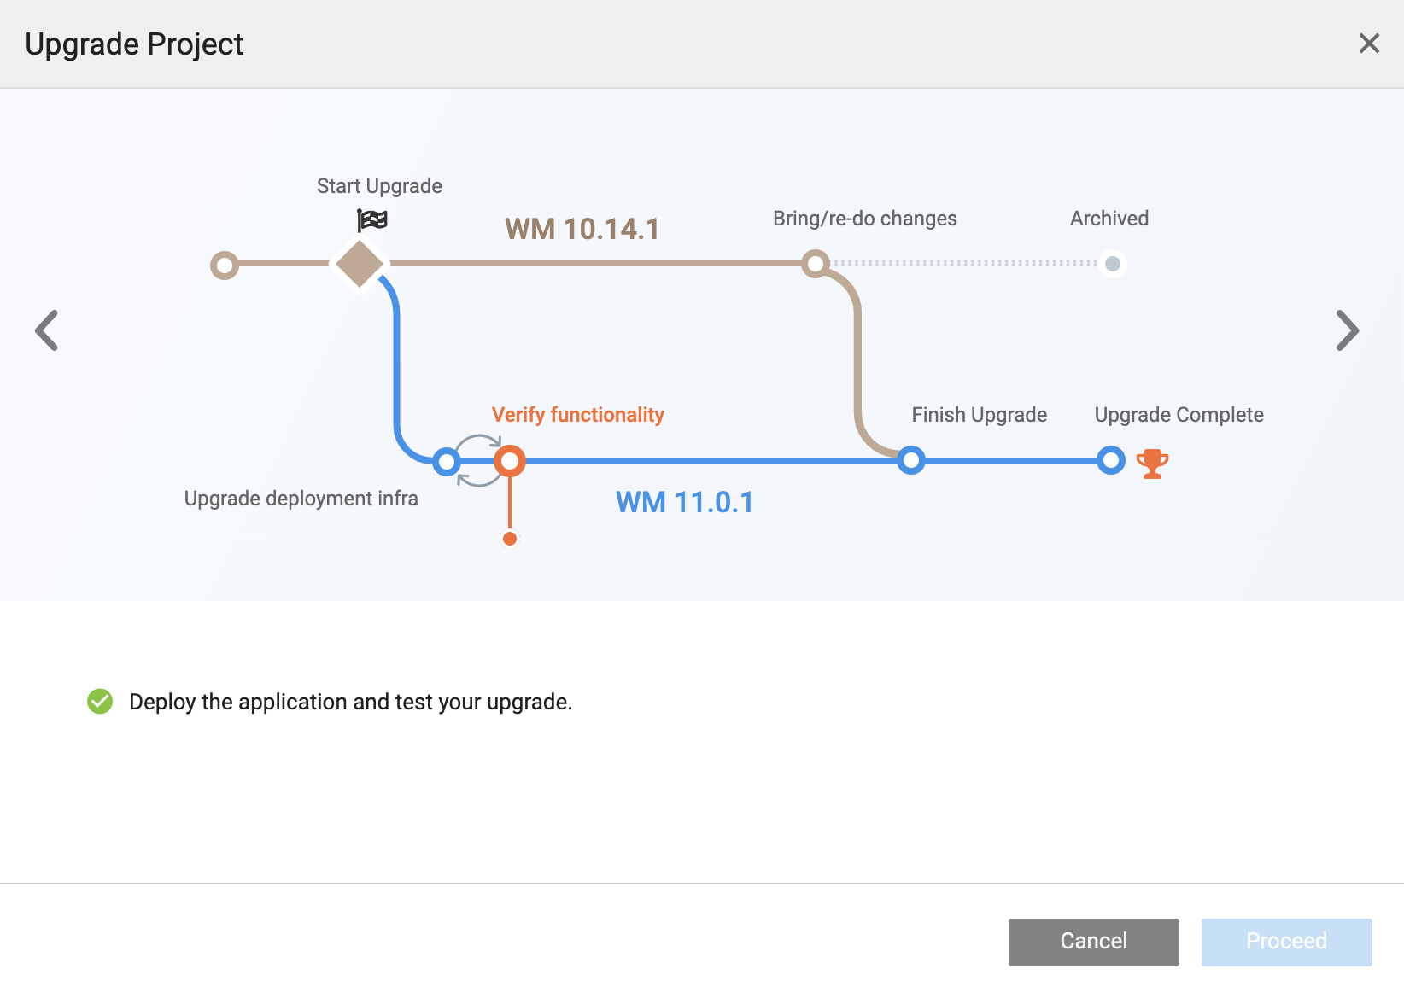
Task: Go to the previous step with left chevron
Action: coord(47,330)
